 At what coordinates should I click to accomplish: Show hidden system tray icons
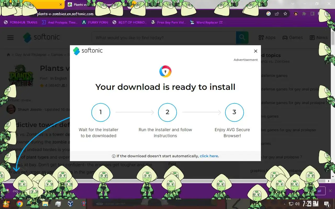point(284,204)
